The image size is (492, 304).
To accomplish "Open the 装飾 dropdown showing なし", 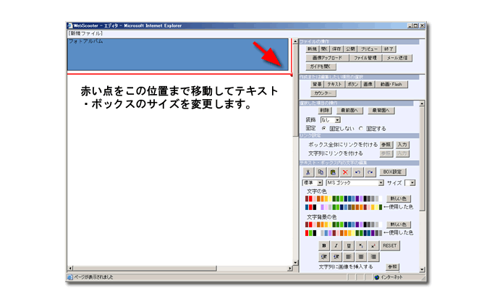I will pos(331,120).
